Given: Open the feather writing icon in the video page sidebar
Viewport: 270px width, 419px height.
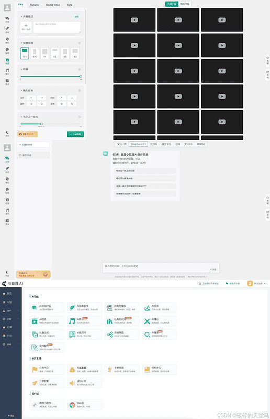Looking at the screenshot, I should pos(7,29).
